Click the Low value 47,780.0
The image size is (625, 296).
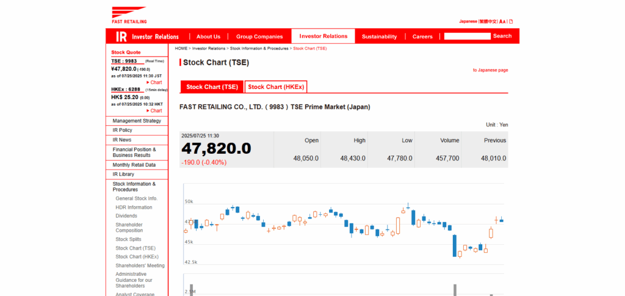[x=400, y=159]
